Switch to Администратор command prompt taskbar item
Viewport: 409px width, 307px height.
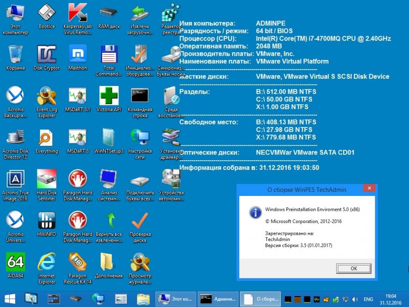(x=218, y=299)
